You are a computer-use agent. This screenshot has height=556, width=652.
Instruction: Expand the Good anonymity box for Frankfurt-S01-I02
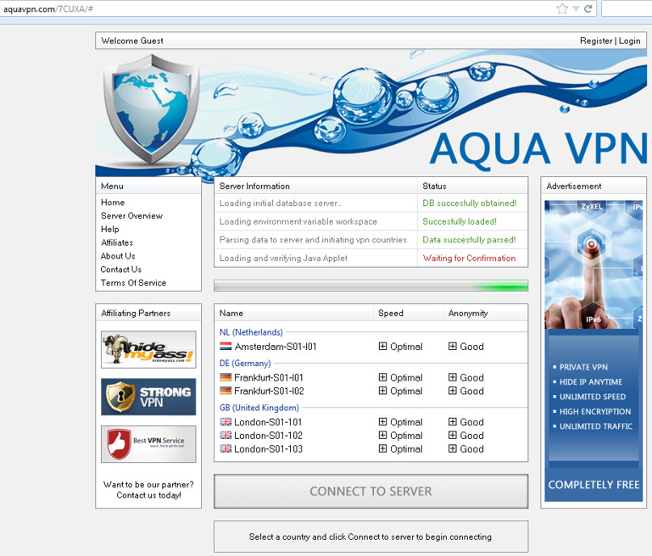[453, 391]
